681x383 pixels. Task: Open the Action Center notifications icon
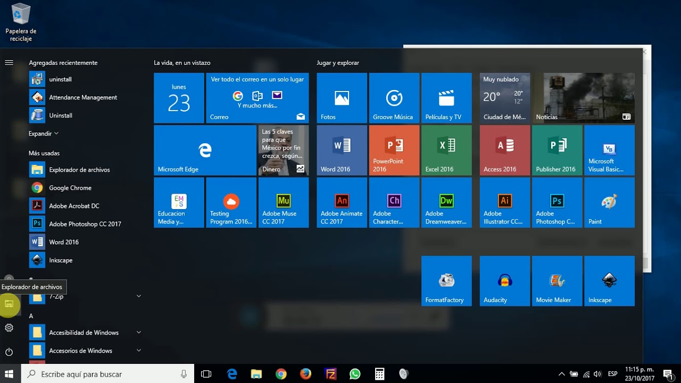668,374
